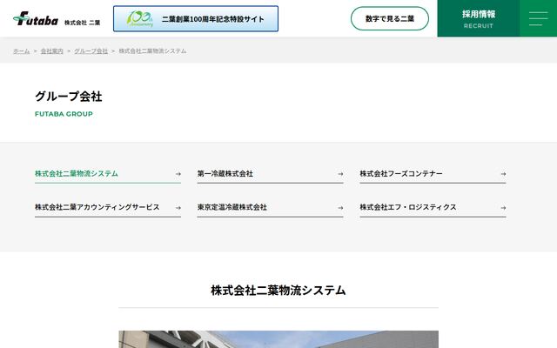Open the 採用情報 RECRUIT button
The width and height of the screenshot is (557, 348).
coord(479,18)
